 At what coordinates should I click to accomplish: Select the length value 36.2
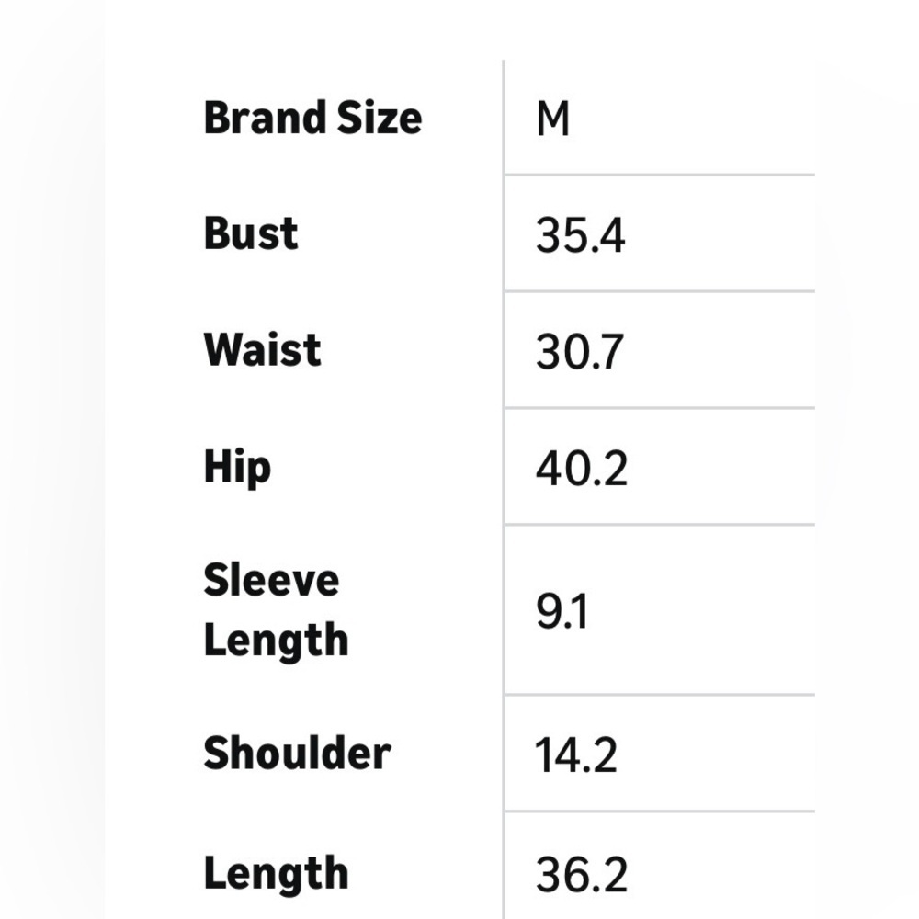tap(582, 875)
